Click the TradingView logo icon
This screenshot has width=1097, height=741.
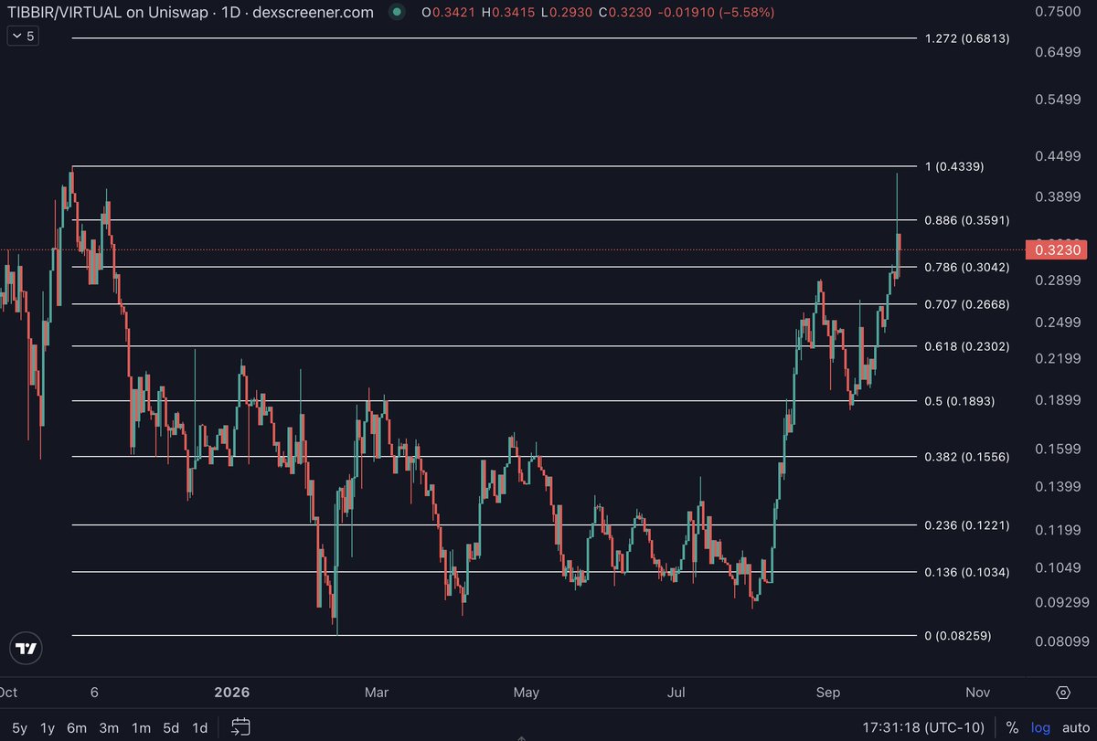tap(27, 648)
